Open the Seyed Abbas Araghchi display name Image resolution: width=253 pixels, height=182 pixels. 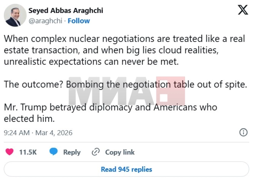coord(66,10)
